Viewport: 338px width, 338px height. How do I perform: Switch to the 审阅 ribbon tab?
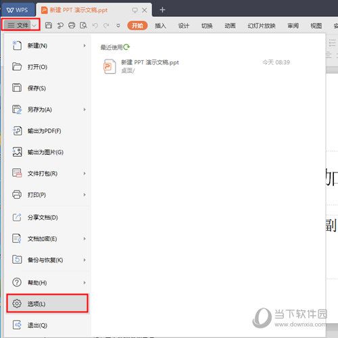(293, 26)
